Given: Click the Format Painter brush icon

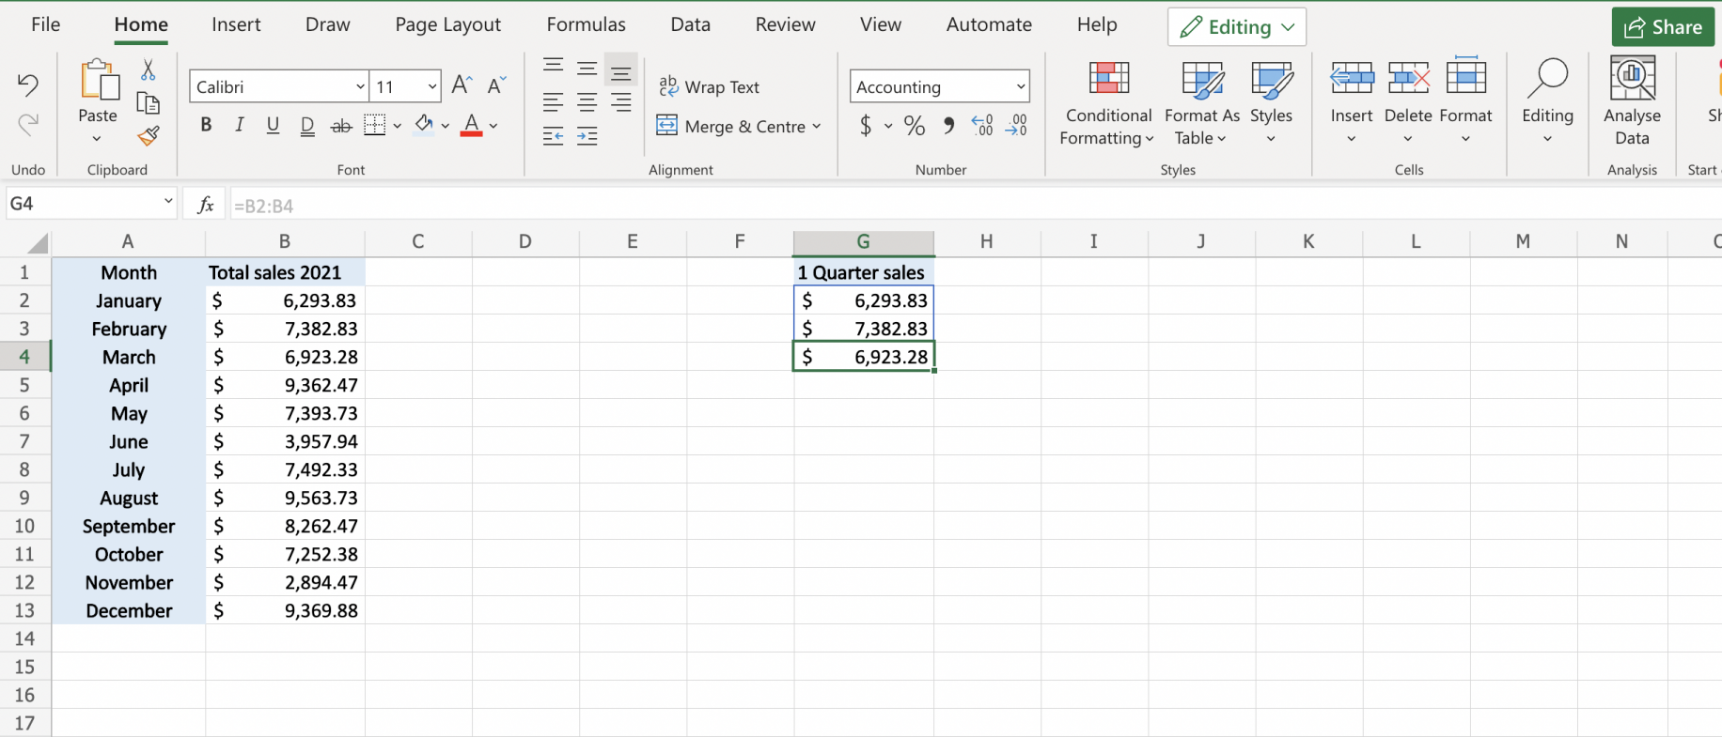Looking at the screenshot, I should point(148,137).
